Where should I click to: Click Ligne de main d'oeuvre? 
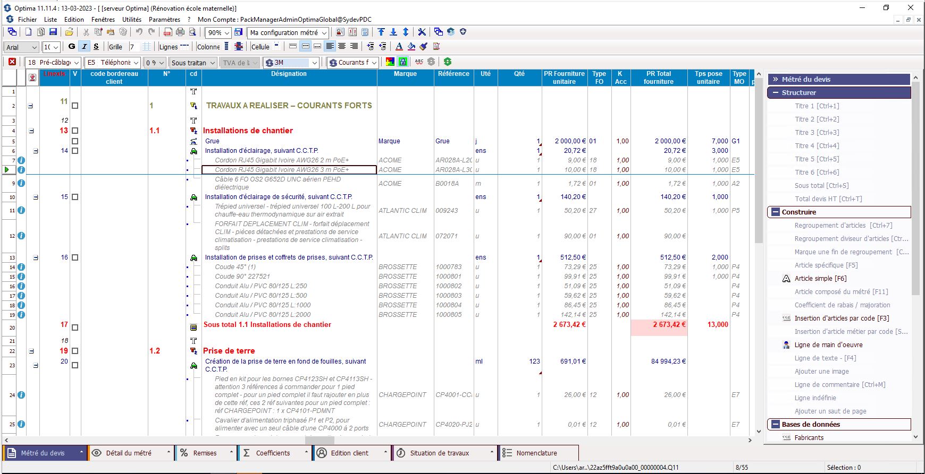tap(828, 345)
